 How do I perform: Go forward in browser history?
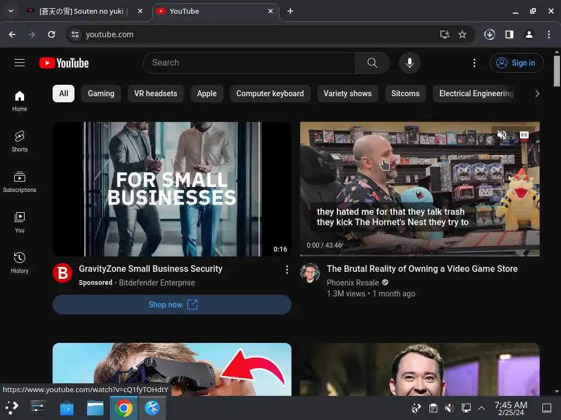point(32,34)
